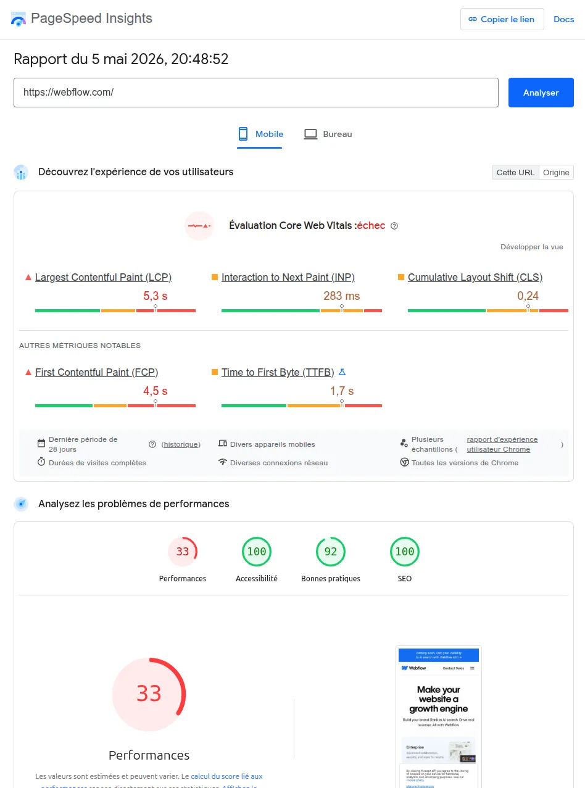Click the orange square beside INP
The image size is (585, 788).
215,278
